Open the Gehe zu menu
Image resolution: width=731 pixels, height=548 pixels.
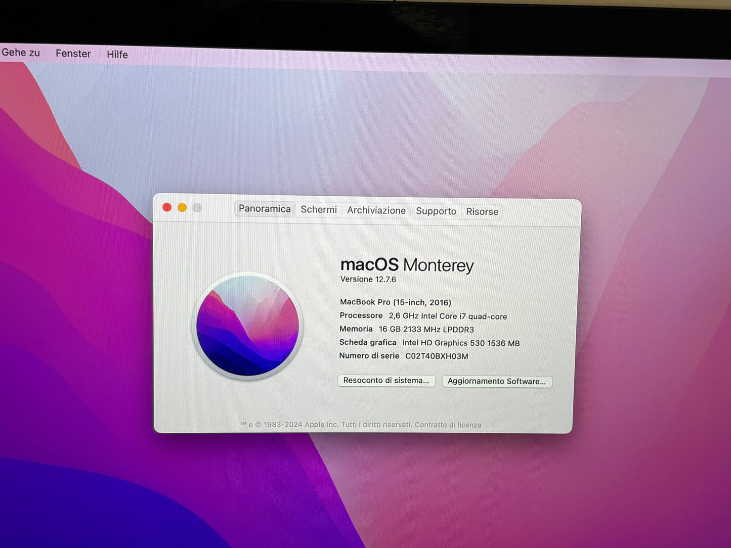pyautogui.click(x=21, y=53)
